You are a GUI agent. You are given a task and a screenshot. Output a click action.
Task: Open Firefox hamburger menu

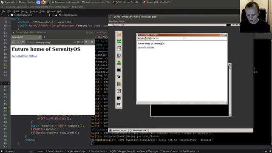(92, 42)
